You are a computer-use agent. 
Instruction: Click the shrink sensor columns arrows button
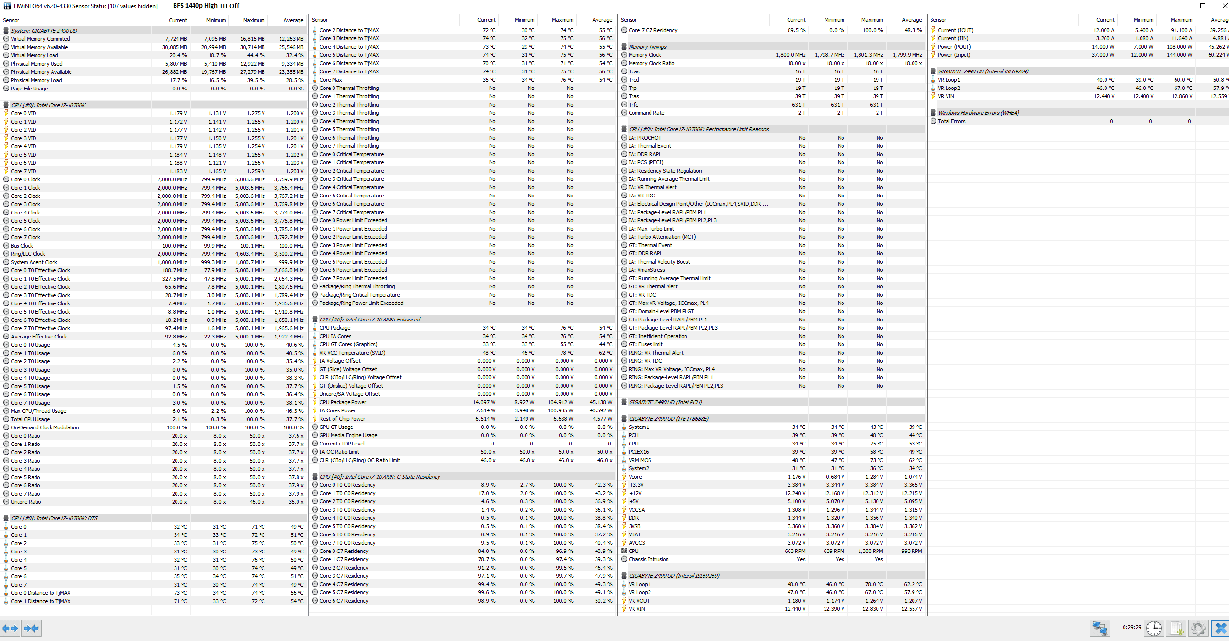31,628
